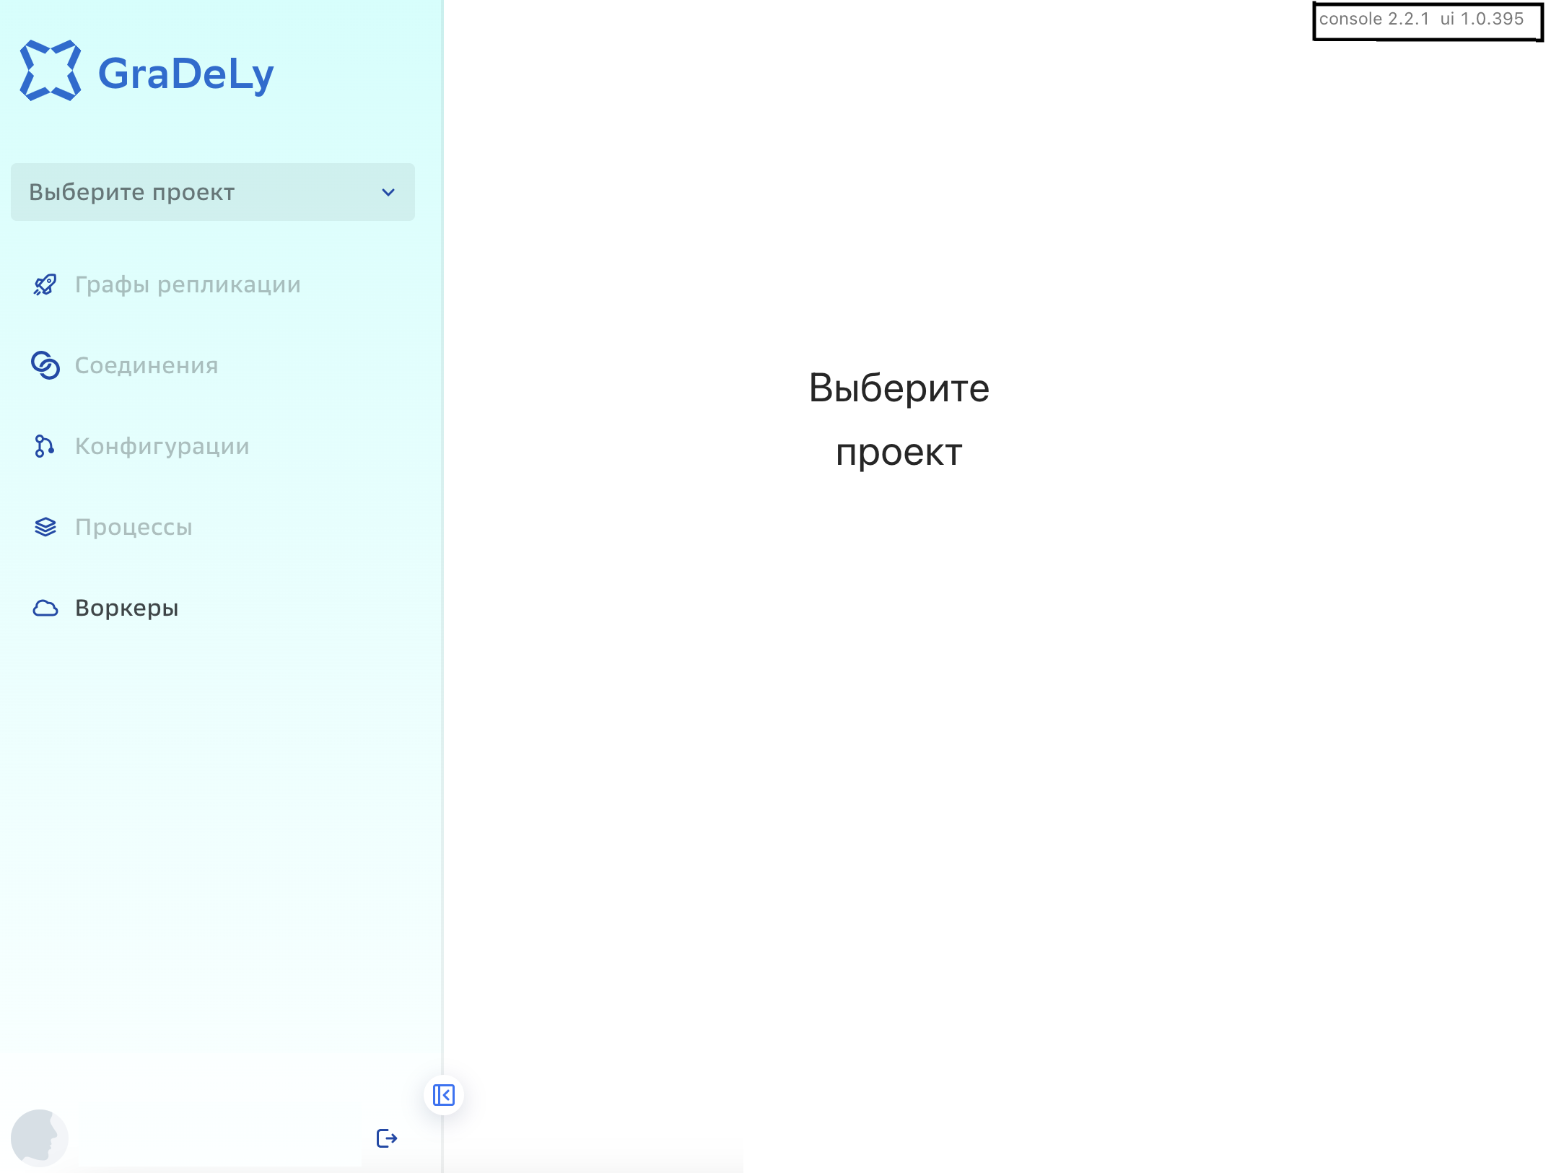
Task: Click the GraDeLy star logo icon
Action: (50, 71)
